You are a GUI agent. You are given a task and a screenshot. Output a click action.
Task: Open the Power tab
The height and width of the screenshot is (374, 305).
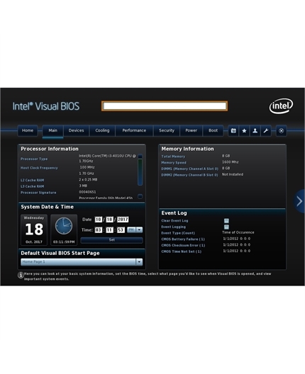pyautogui.click(x=191, y=130)
